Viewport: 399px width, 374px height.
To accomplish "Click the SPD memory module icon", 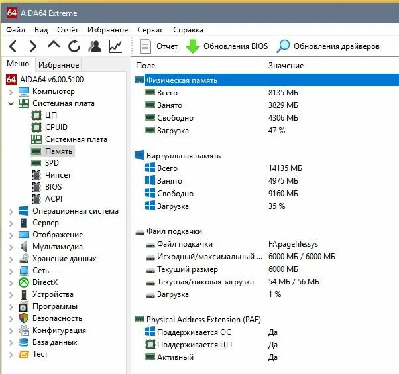I will 36,163.
